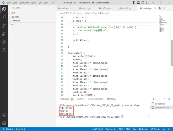
Task: Open the Search view in activity bar
Action: pyautogui.click(x=4, y=17)
